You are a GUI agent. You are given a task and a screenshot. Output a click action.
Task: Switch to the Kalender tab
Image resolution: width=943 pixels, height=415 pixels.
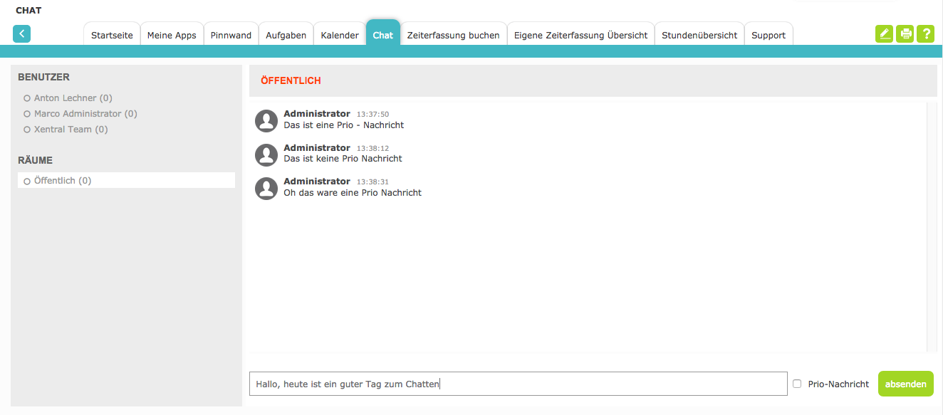coord(340,35)
